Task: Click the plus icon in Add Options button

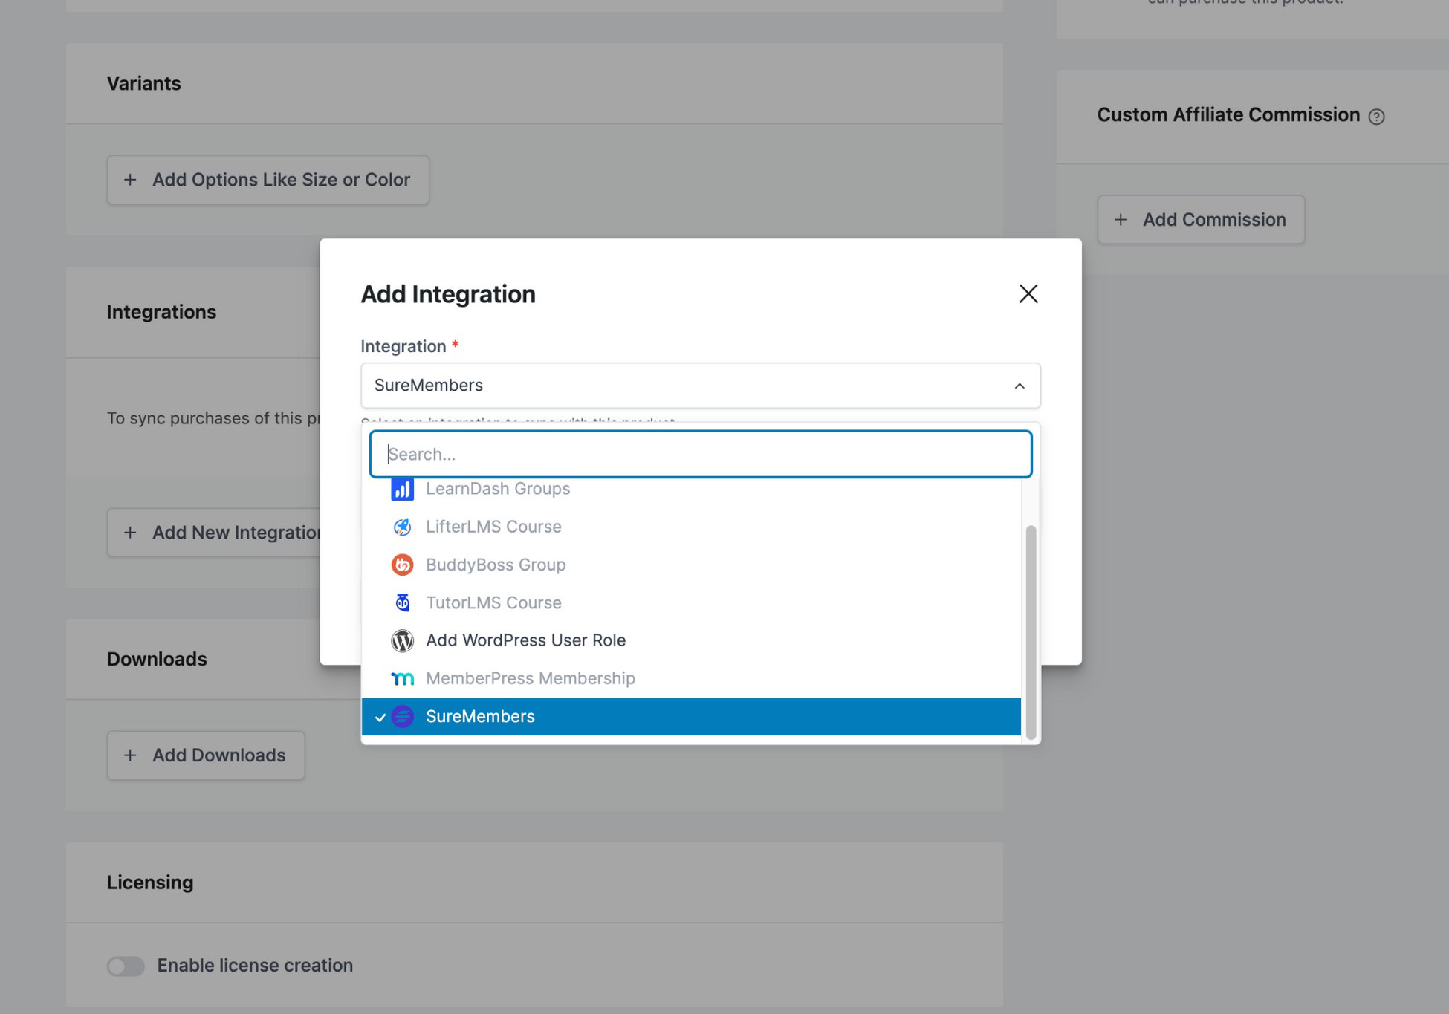Action: pyautogui.click(x=130, y=180)
